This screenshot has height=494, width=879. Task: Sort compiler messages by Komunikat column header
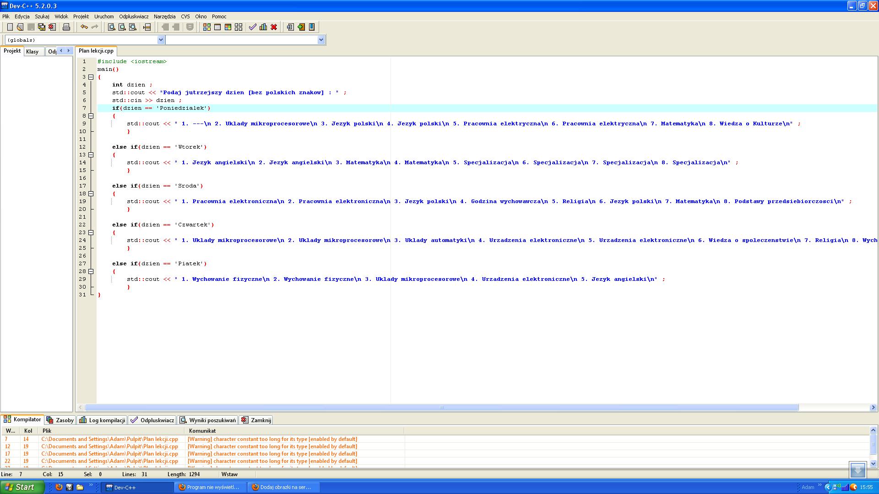pos(294,430)
